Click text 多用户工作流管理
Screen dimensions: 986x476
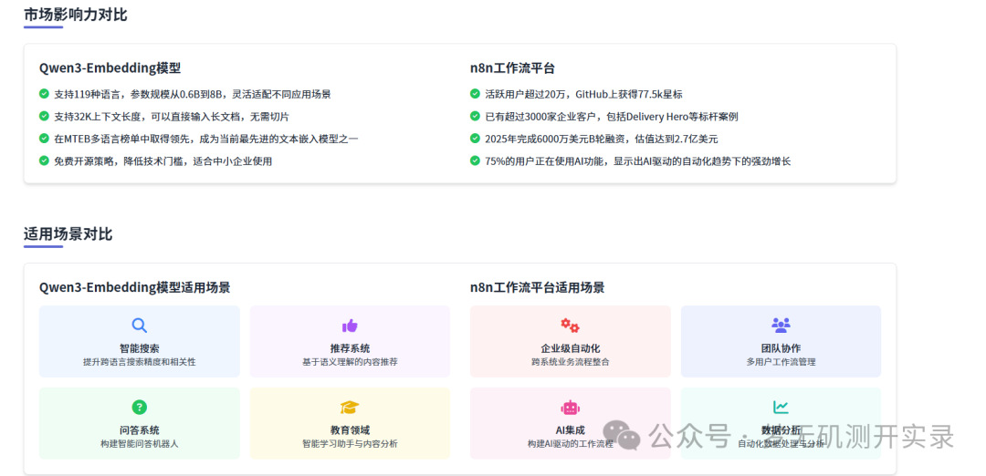point(781,362)
